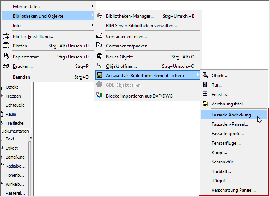This screenshot has height=197, width=270.
Task: Click the Zeichnungstitel icon in submenu
Action: (x=205, y=104)
